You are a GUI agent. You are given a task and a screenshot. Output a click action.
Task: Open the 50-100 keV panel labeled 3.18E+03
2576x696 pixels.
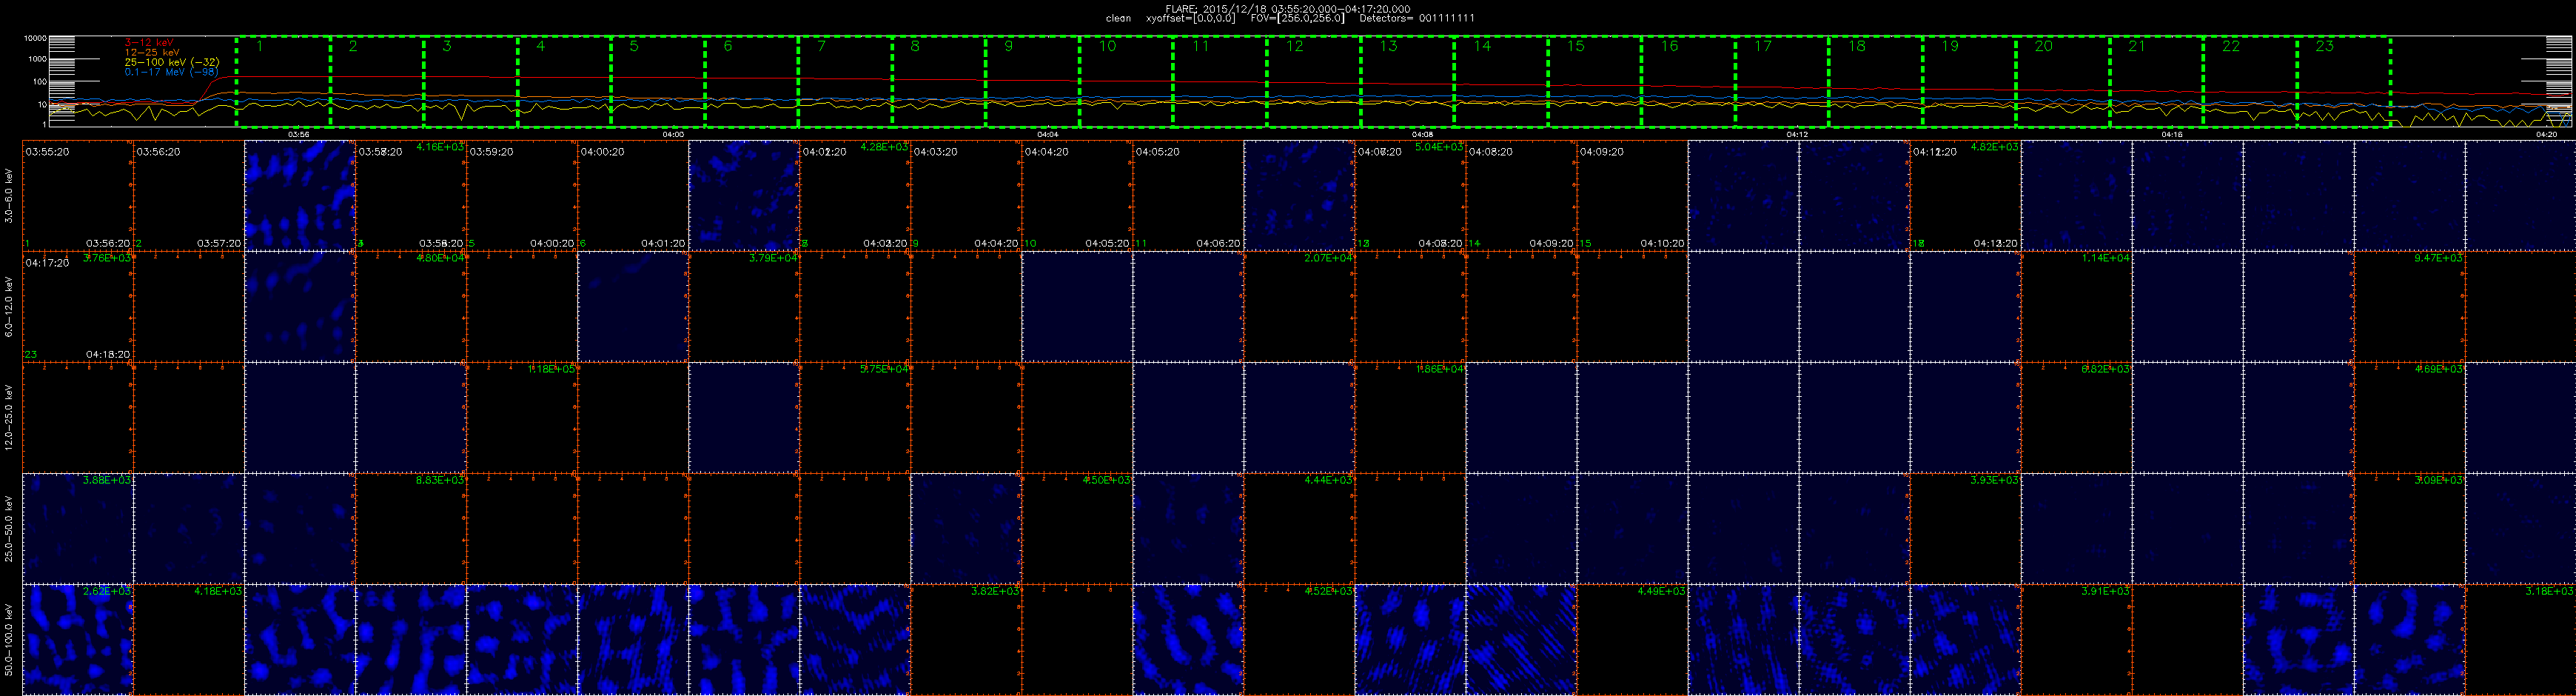tap(2520, 640)
